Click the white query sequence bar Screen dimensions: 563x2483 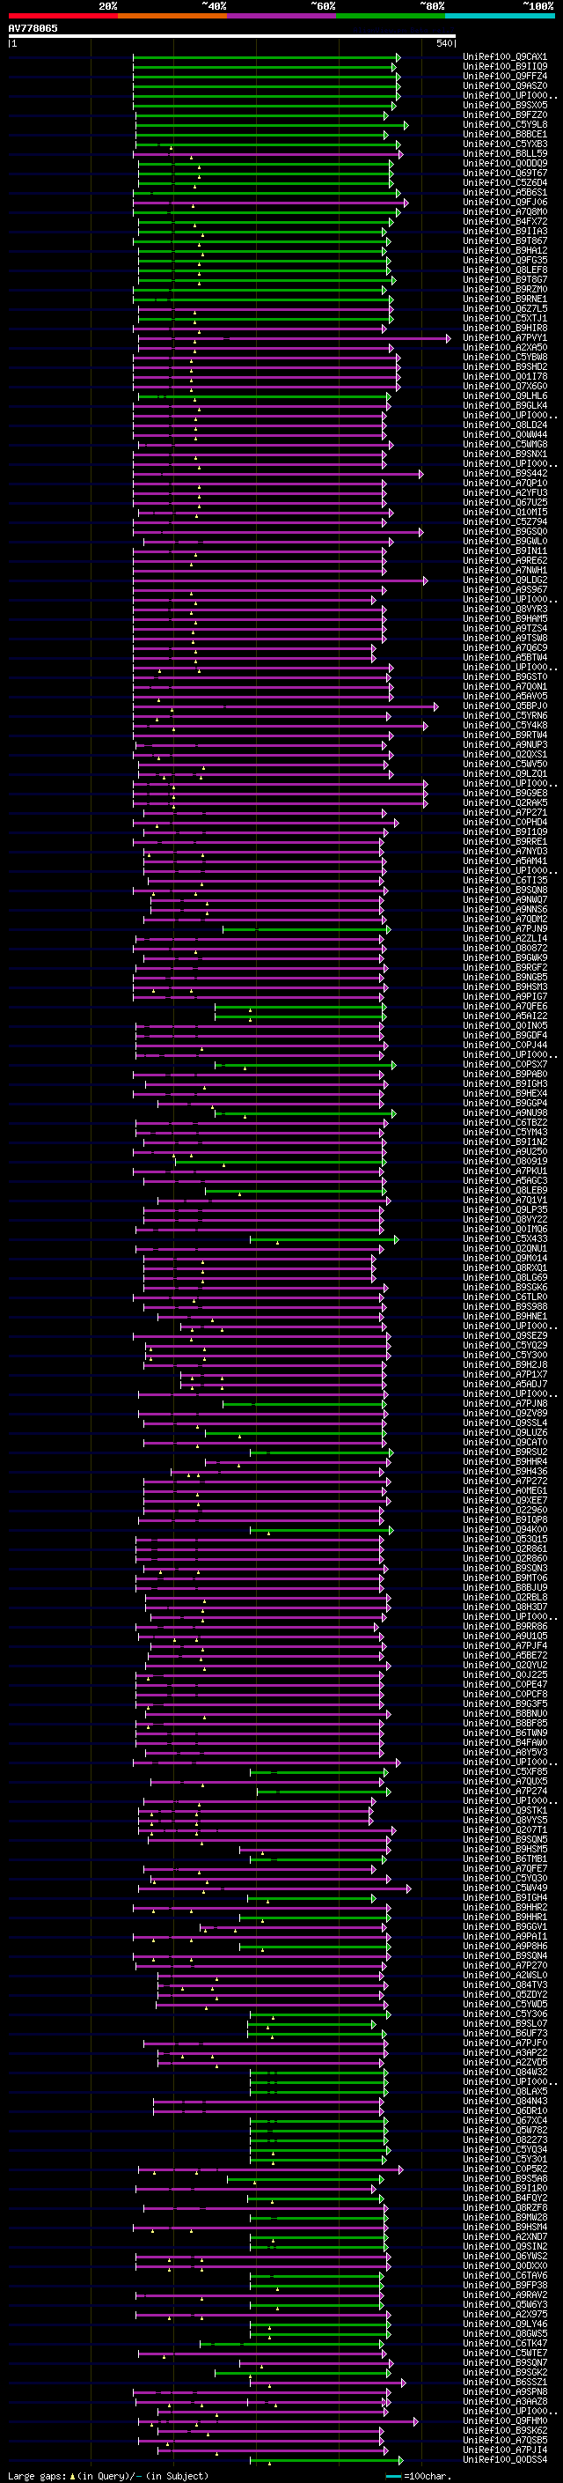[232, 35]
